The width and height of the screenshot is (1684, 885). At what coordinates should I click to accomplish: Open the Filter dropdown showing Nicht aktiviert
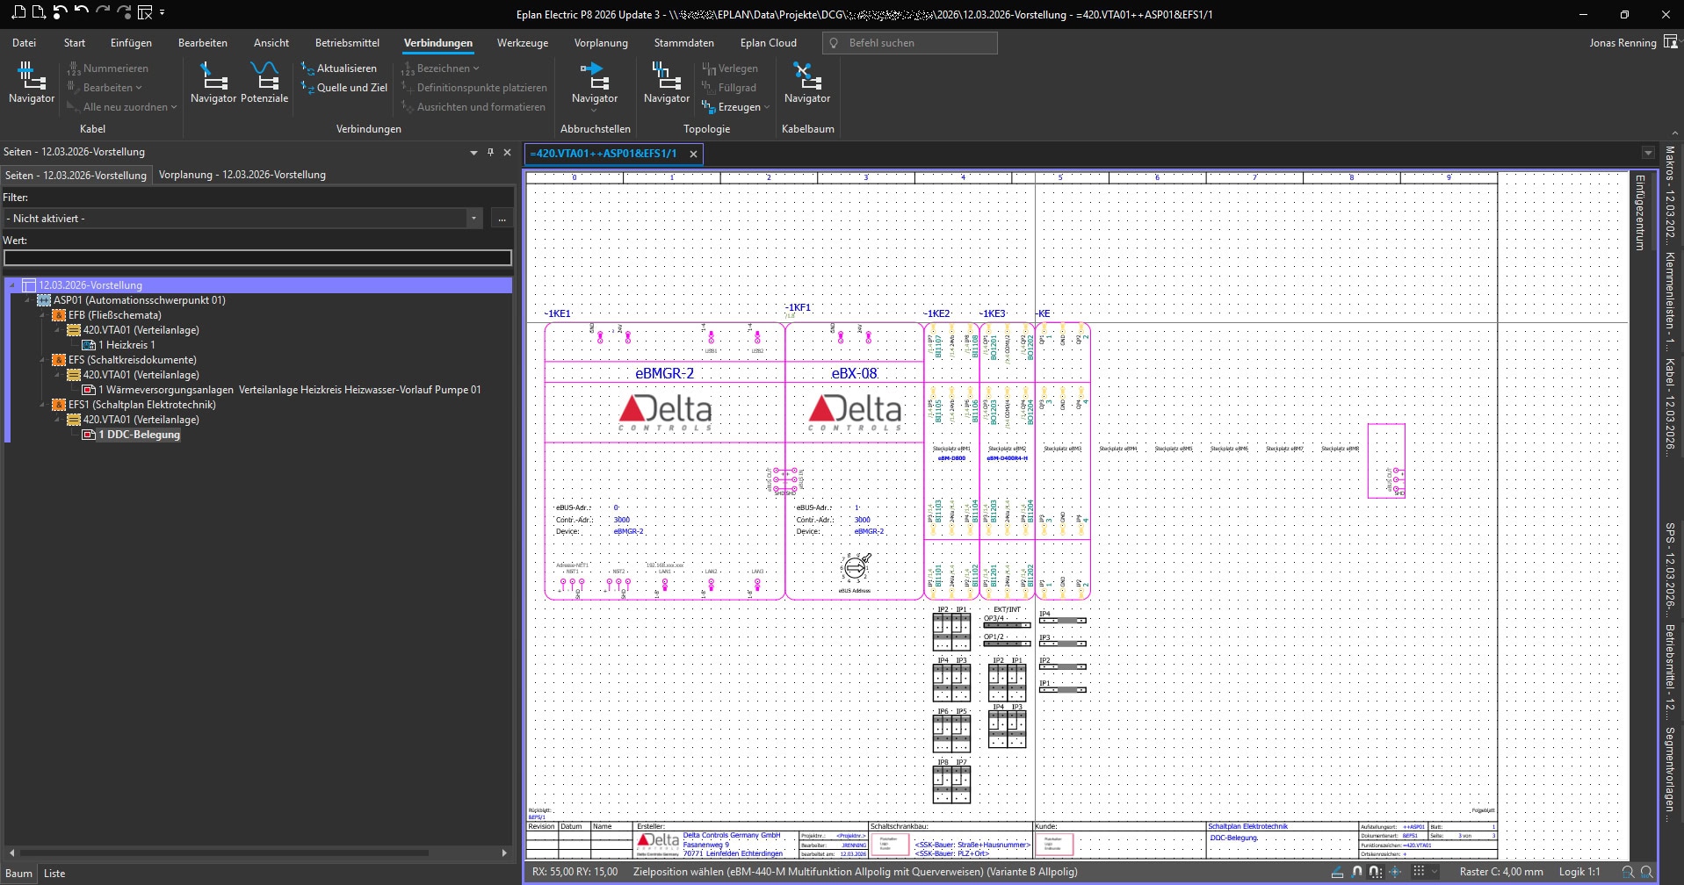tap(473, 219)
